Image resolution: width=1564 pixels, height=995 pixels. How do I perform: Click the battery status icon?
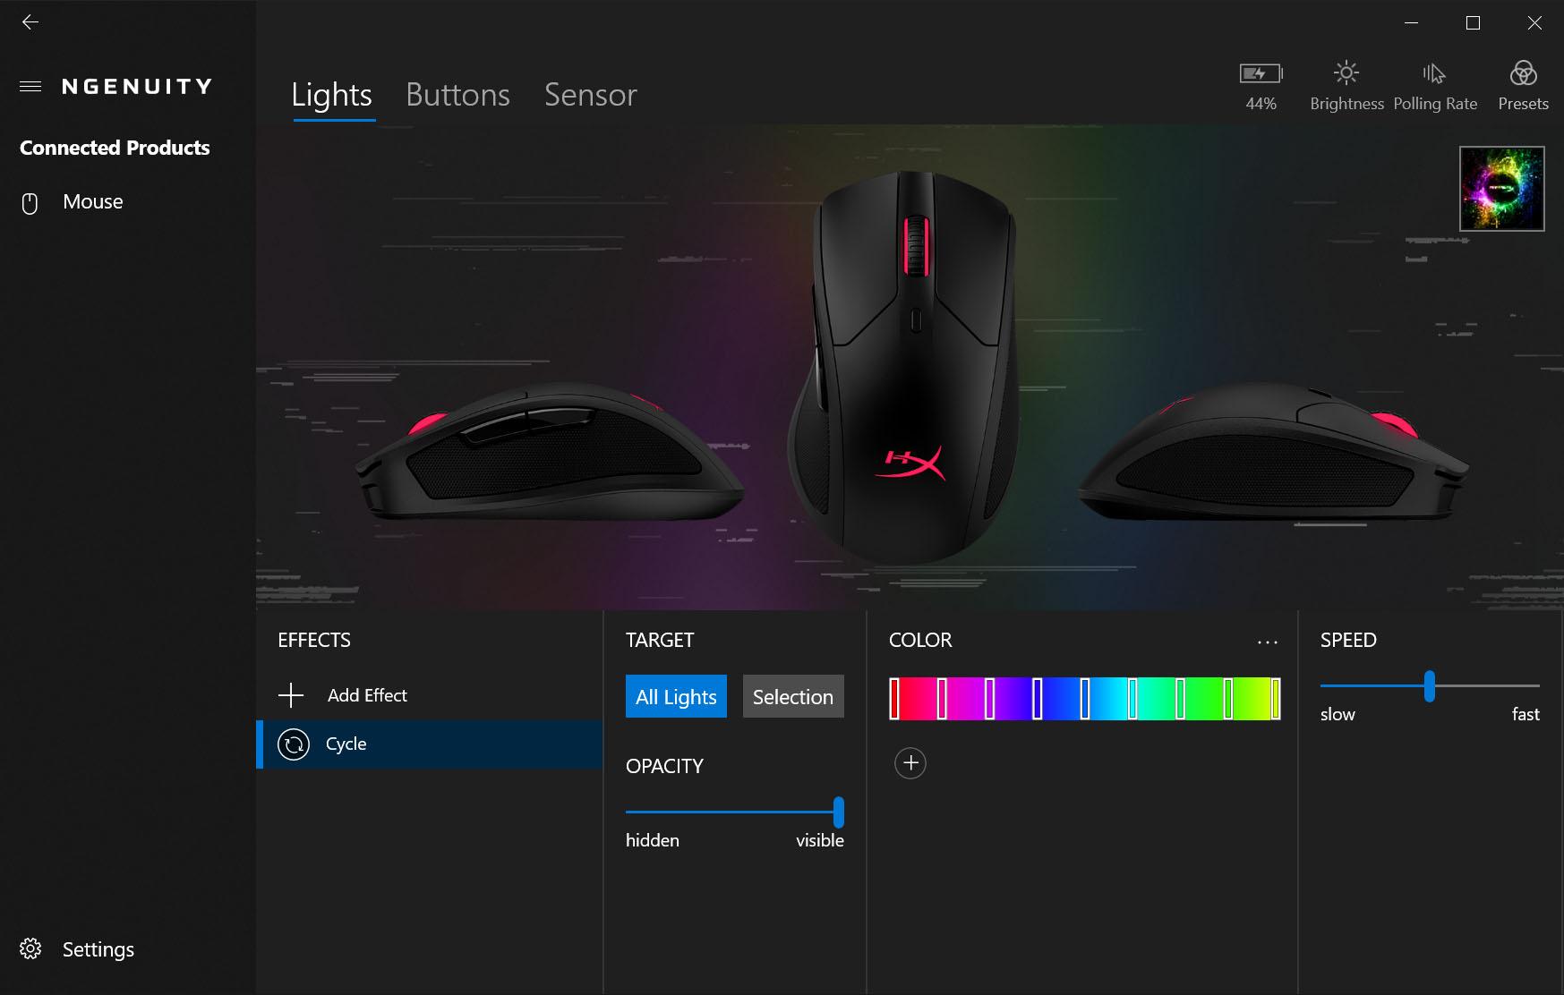(x=1261, y=73)
